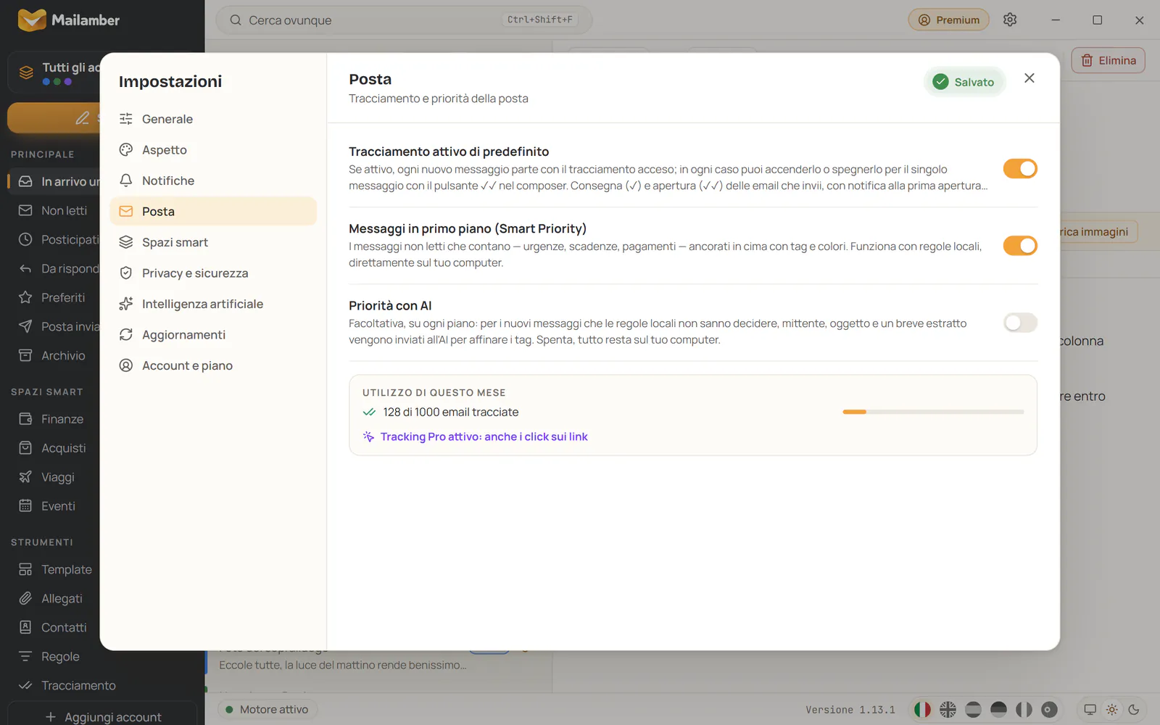This screenshot has width=1160, height=725.
Task: Click the settings gear icon in title bar
Action: point(1010,20)
